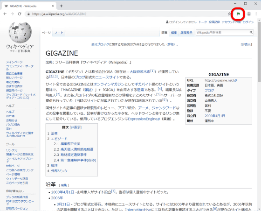Viewport: 261px width, 211px height.
Task: Open the ギガバイト link
Action: click(x=143, y=84)
